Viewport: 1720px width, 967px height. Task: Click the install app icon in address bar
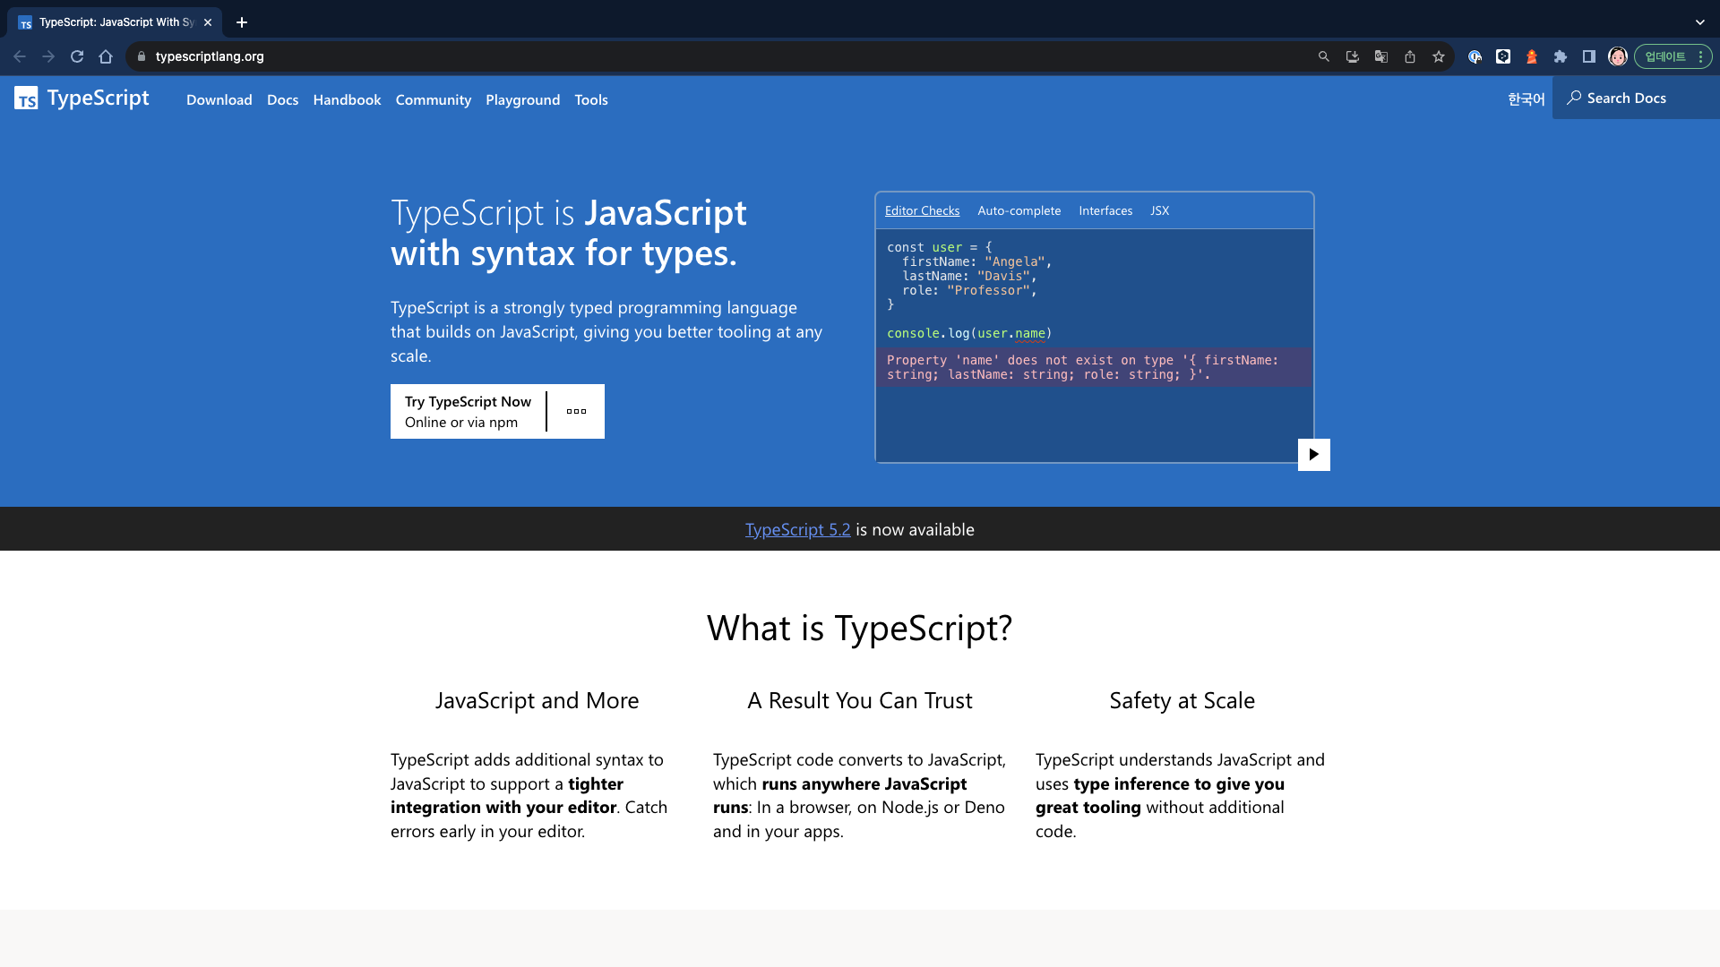[x=1353, y=56]
